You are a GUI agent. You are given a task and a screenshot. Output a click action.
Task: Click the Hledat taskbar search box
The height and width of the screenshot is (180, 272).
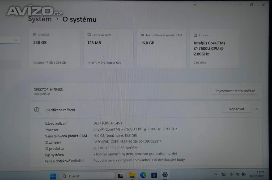click(87, 176)
